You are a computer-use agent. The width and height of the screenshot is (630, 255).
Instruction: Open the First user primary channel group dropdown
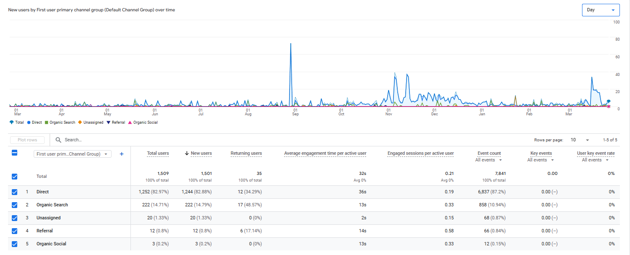point(72,154)
